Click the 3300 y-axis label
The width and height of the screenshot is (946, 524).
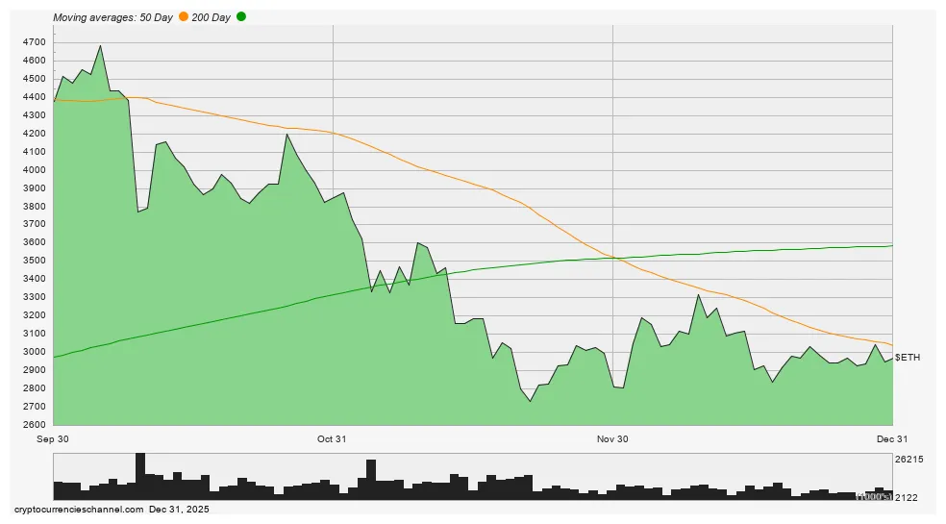point(34,297)
